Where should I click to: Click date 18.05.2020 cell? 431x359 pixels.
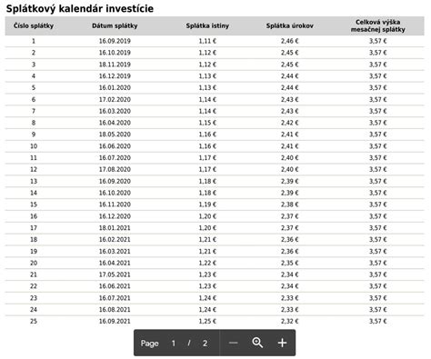(x=115, y=135)
